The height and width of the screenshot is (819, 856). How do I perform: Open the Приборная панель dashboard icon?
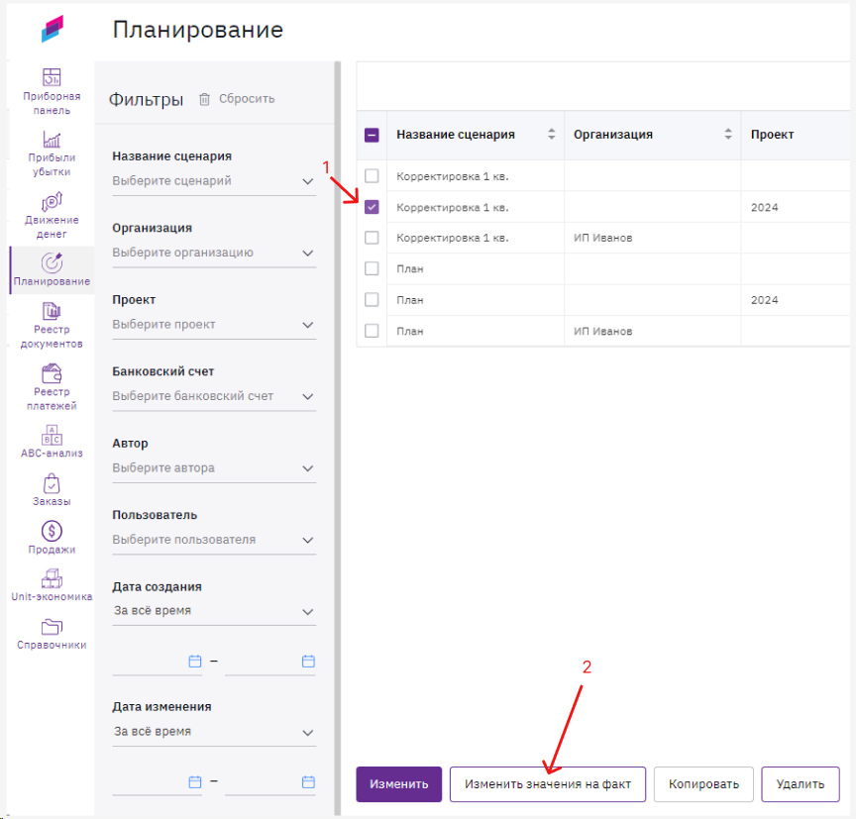pyautogui.click(x=52, y=77)
